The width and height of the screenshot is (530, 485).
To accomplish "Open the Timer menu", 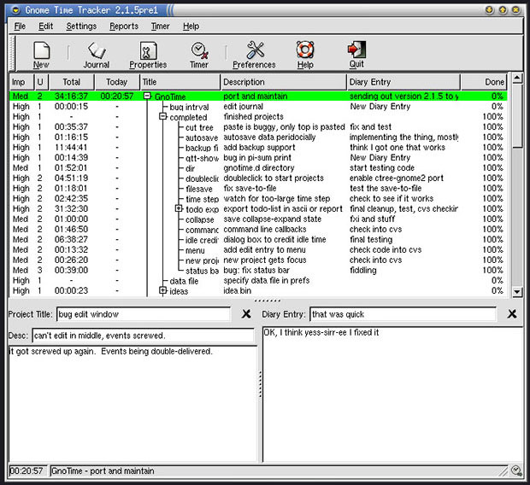I will [x=160, y=26].
